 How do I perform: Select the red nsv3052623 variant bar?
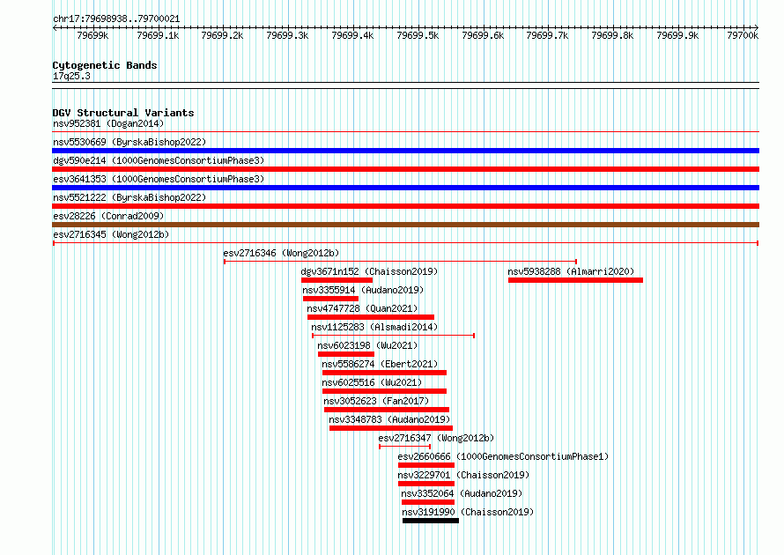(387, 410)
